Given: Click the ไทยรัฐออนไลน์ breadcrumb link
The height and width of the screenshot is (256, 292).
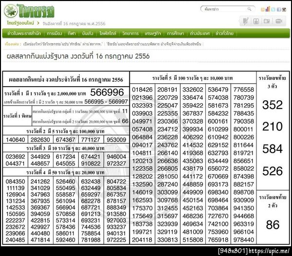Looking at the screenshot, I should click(x=20, y=23).
